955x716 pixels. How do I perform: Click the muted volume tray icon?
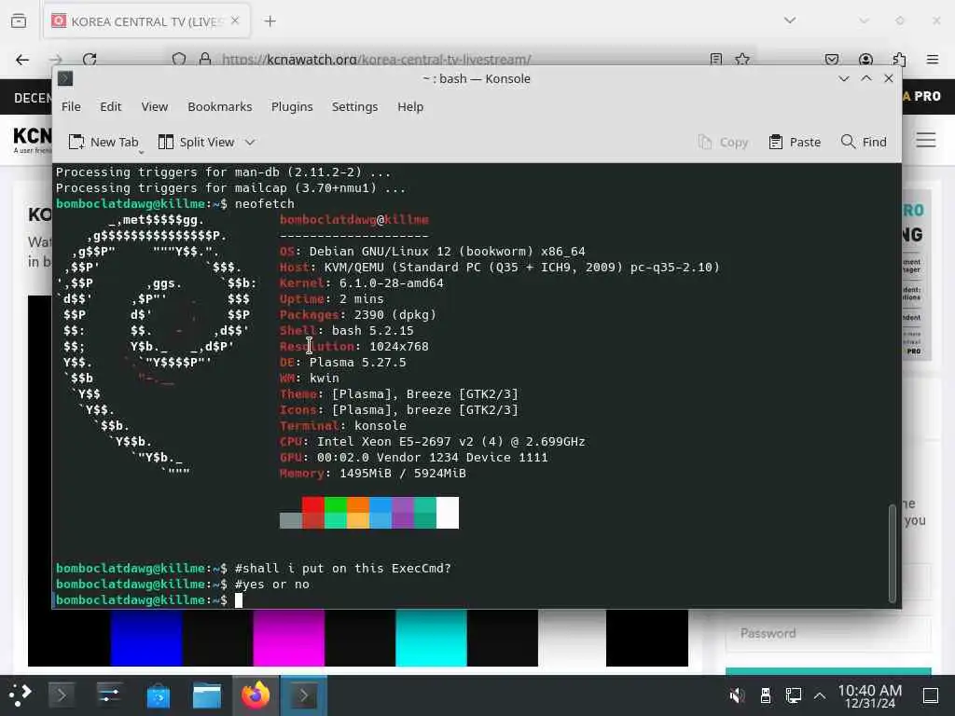(x=737, y=695)
